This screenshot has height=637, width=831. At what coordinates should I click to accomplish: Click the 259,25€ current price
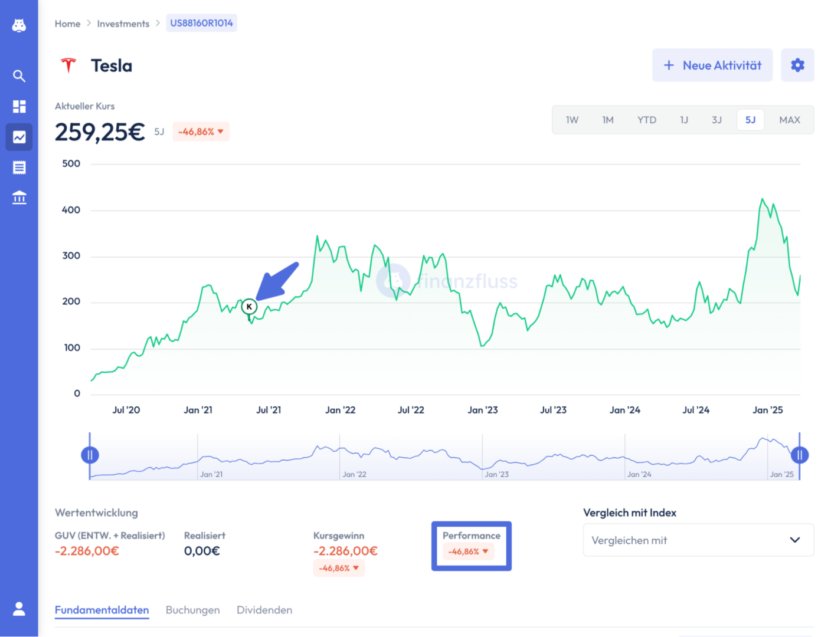[x=100, y=132]
